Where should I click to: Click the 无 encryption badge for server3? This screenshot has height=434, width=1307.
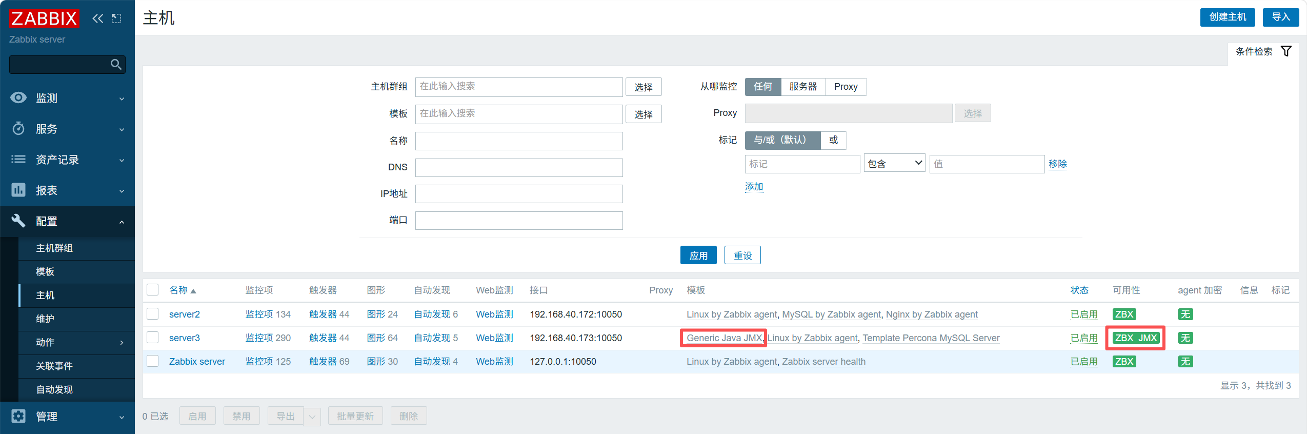tap(1185, 338)
